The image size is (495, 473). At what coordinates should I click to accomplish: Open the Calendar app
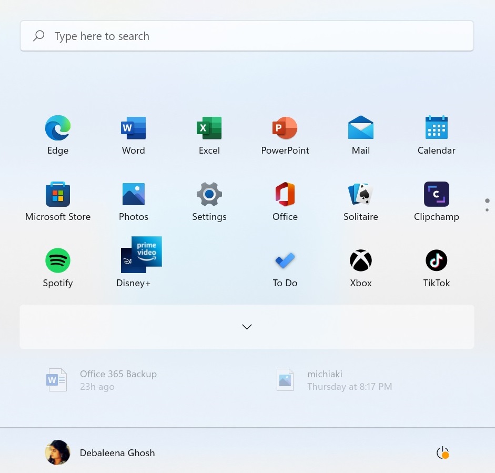point(437,135)
